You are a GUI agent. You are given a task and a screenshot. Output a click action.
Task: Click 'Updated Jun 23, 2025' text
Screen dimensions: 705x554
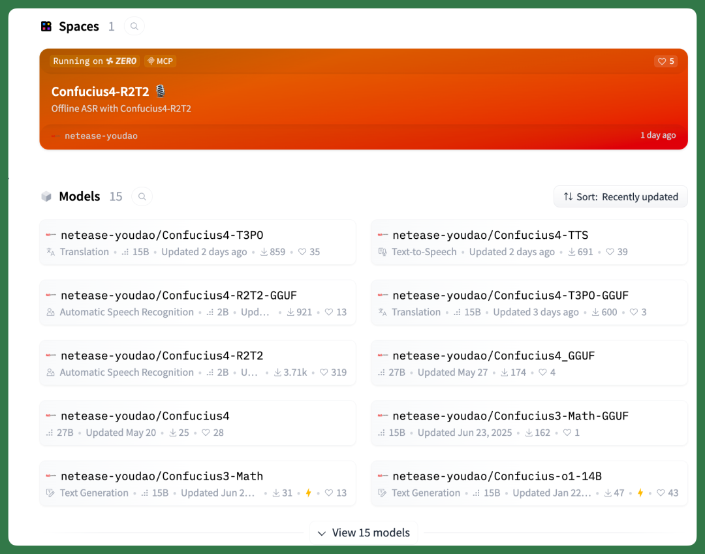click(465, 433)
